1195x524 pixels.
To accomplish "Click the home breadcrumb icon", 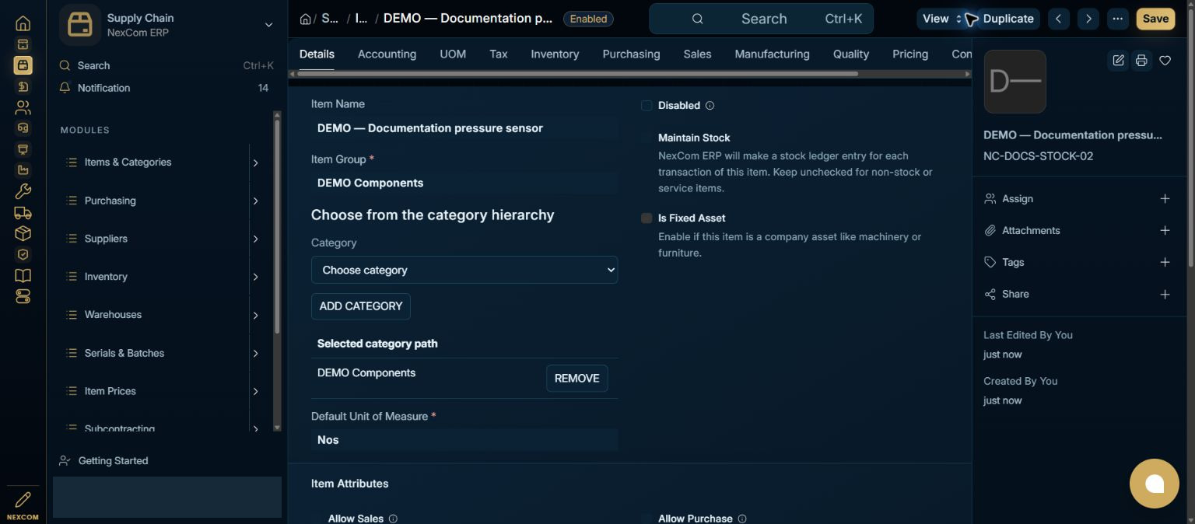I will click(x=306, y=19).
